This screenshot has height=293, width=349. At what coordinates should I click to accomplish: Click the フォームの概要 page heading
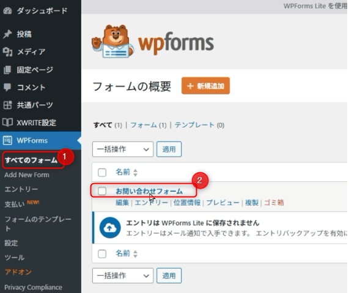point(132,86)
